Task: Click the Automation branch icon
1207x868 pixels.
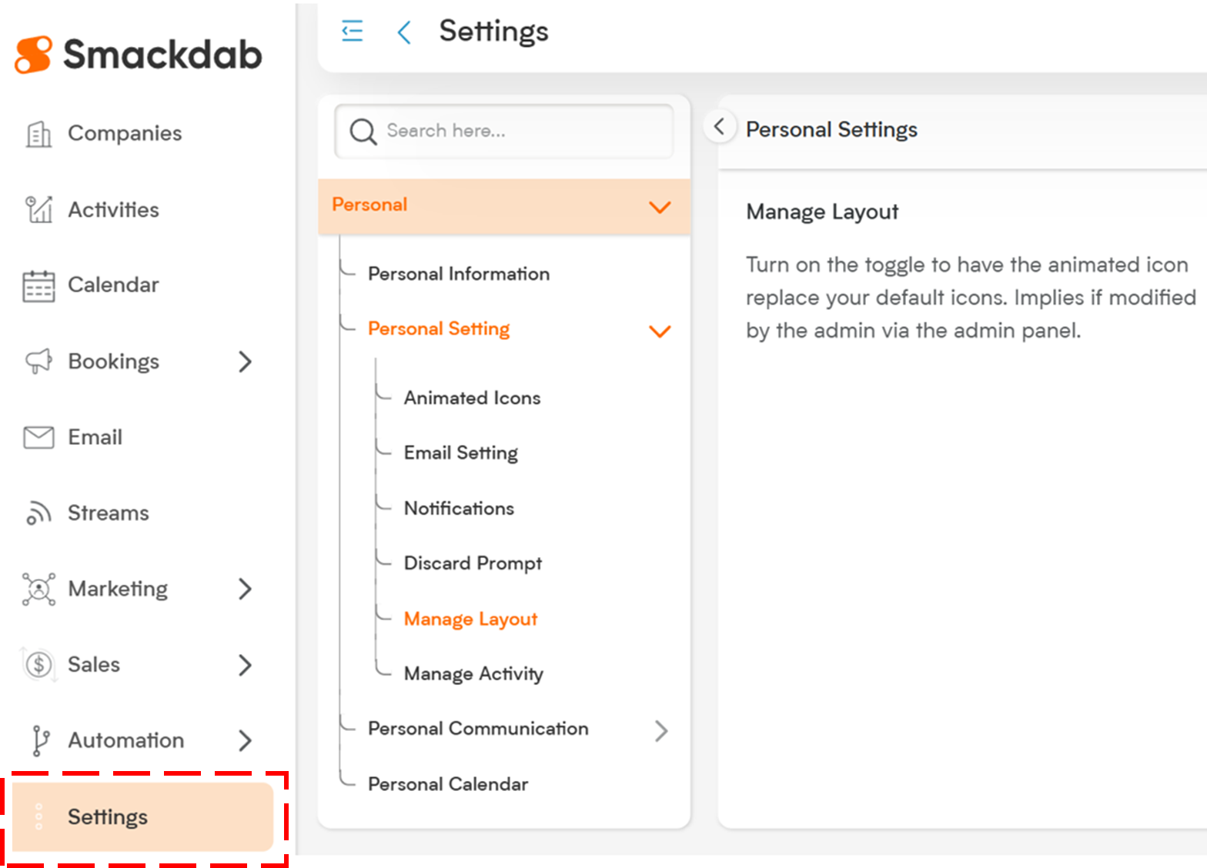Action: pos(40,740)
